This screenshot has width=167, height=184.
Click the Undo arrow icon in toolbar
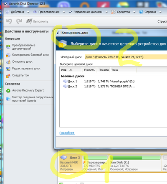pos(9,21)
